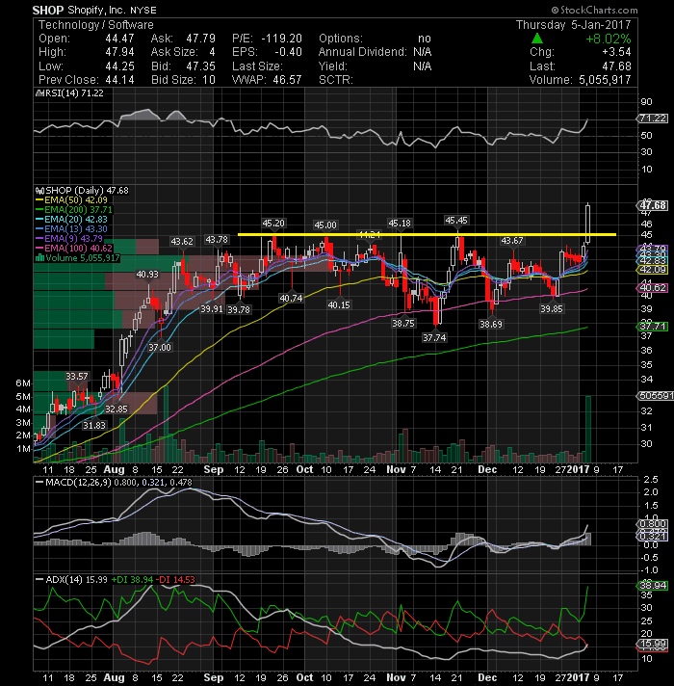Click the VWAP value 46.57
Viewport: 674px width, 686px height.
[288, 80]
